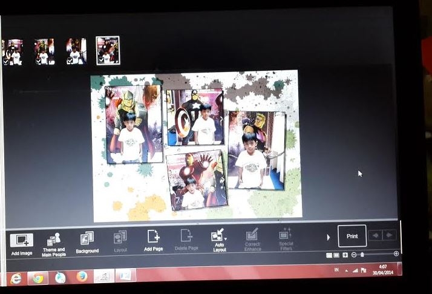Screen dimensions: 432x294
Task: Open Internet Explorer from the taskbar
Action: coord(16,279)
